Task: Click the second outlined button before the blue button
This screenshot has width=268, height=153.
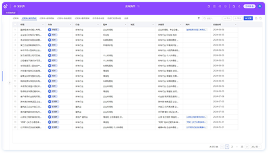Action: click(238, 18)
